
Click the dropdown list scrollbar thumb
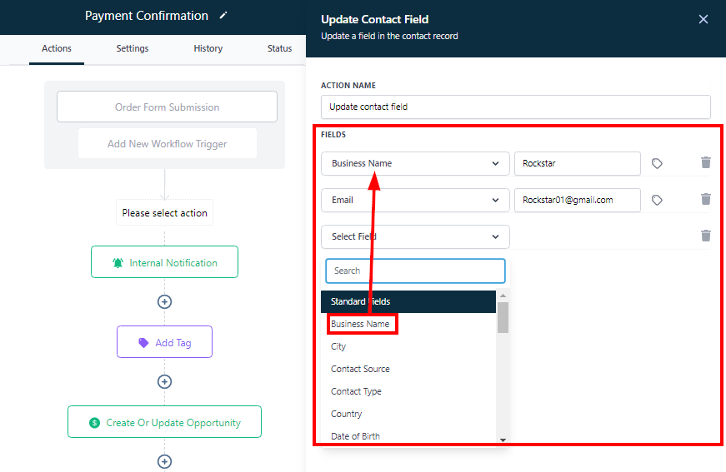(x=503, y=317)
